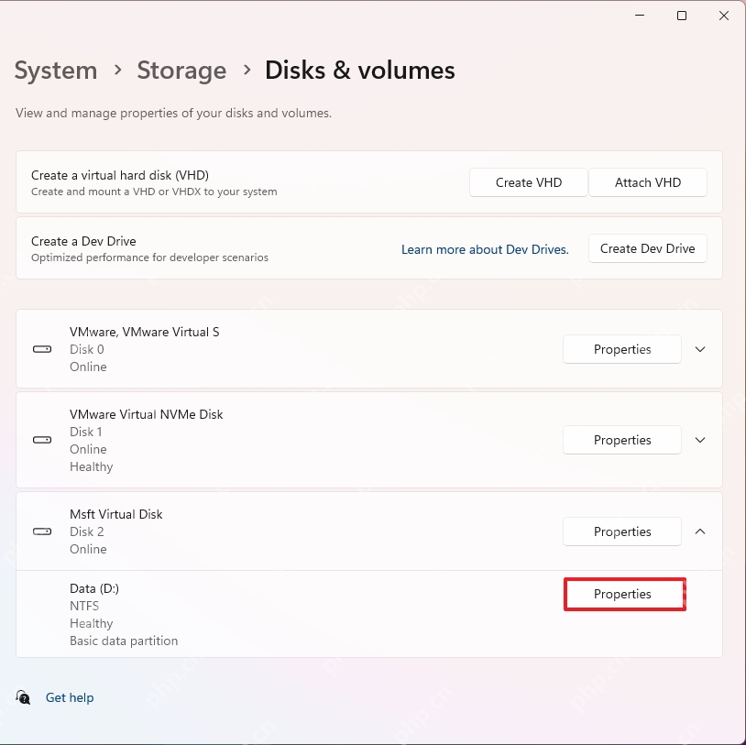Screen dimensions: 746x745
Task: Expand the VMware Virtual NVMe Disk volumes
Action: [x=700, y=440]
